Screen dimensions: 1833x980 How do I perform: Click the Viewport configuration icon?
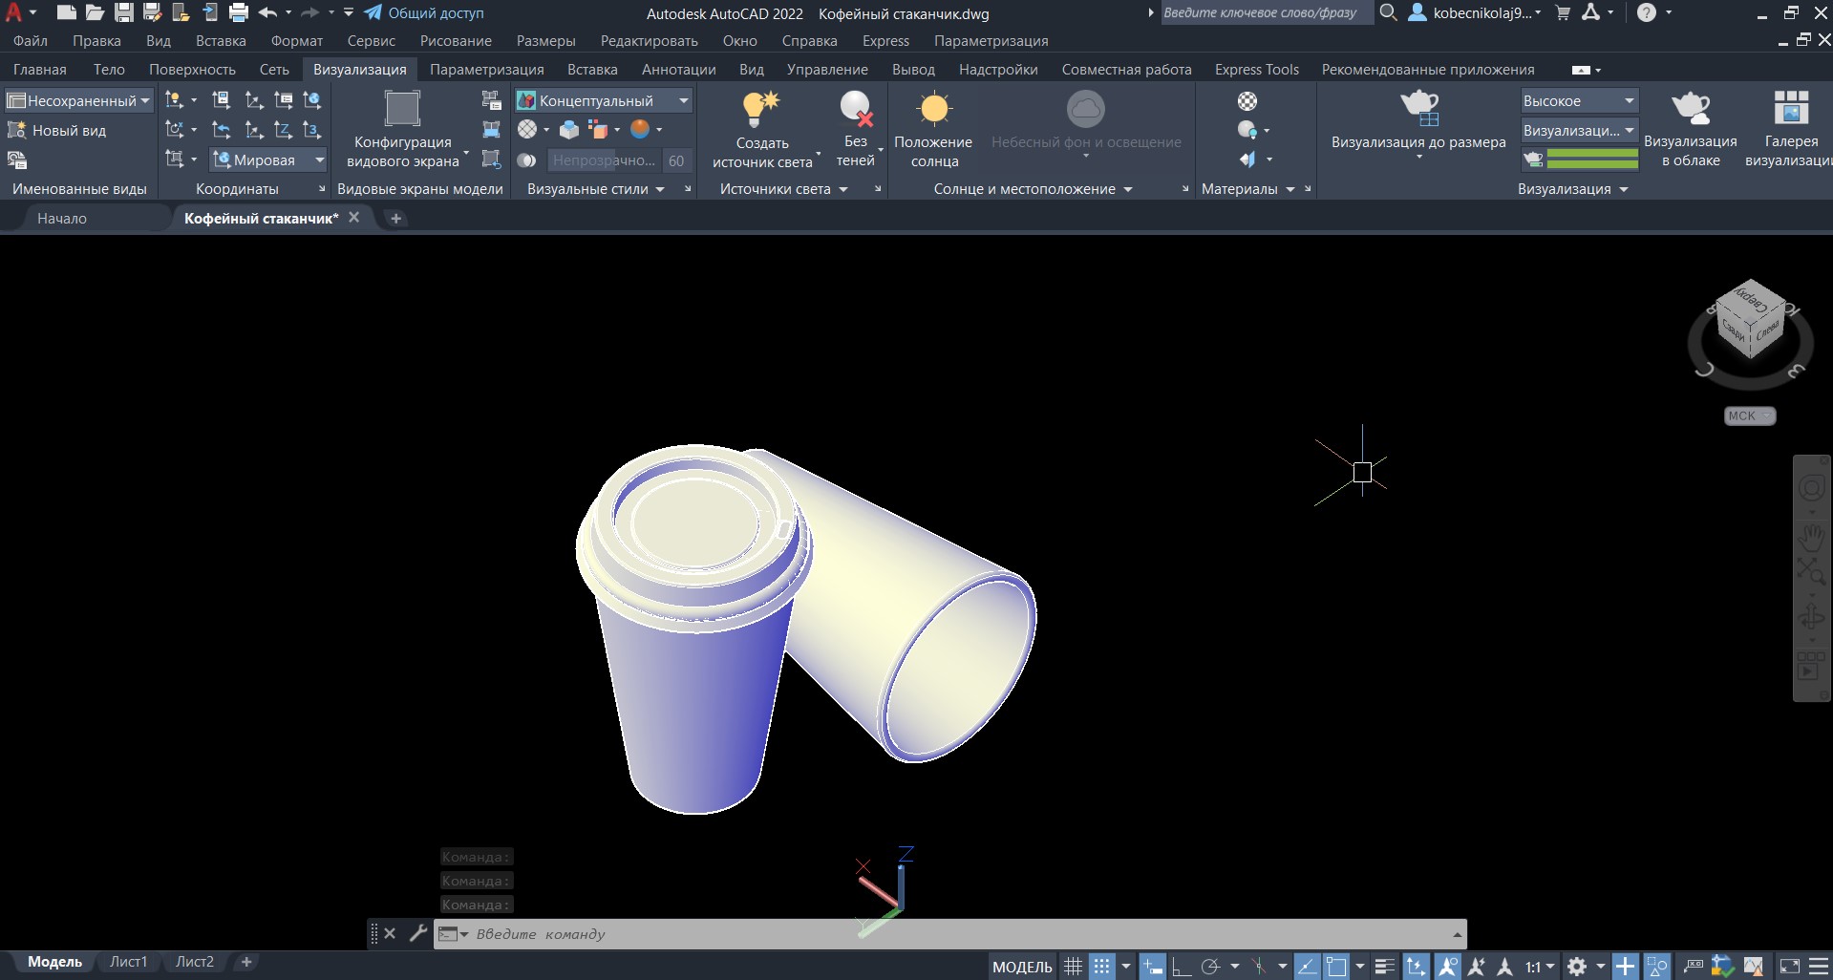click(402, 109)
